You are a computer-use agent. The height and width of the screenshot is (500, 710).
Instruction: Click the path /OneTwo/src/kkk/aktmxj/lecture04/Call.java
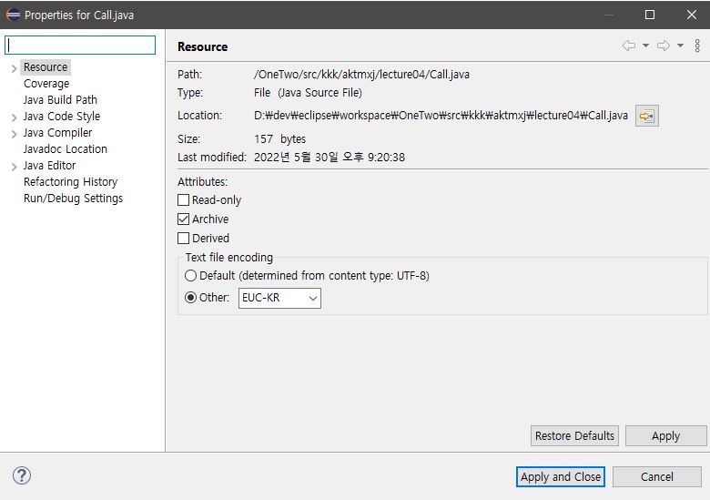361,75
